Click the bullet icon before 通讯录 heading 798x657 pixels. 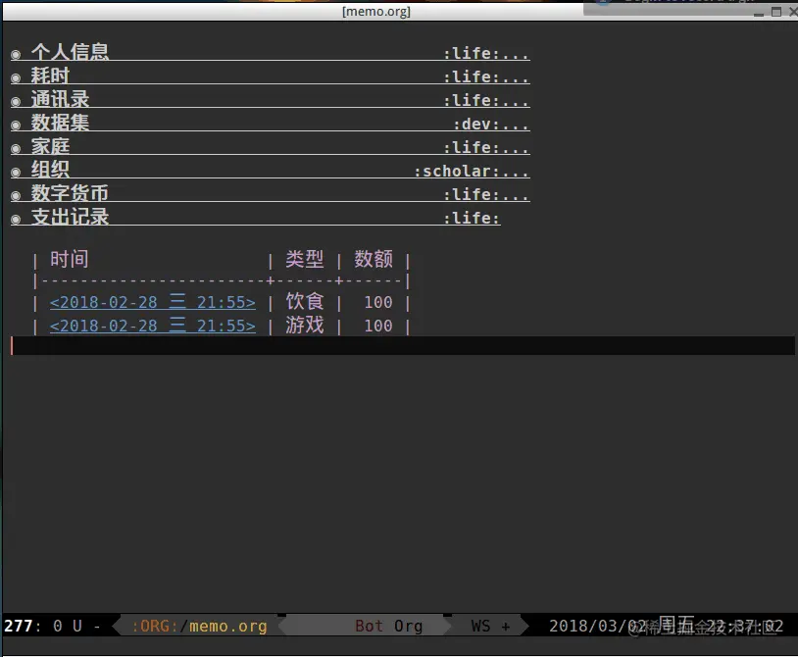16,100
